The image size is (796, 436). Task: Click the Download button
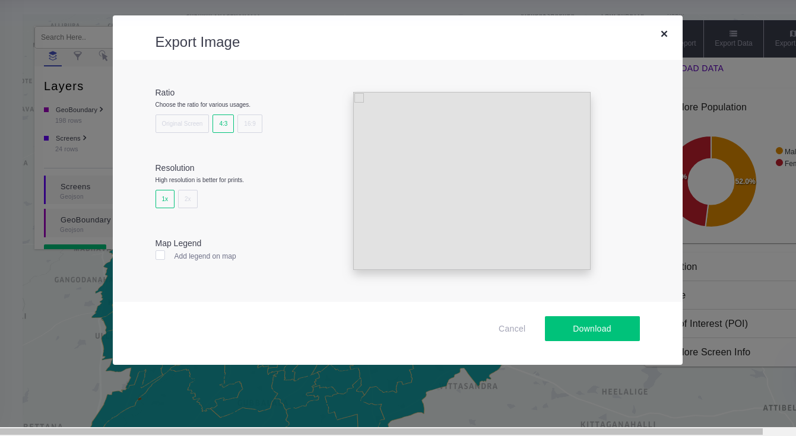tap(592, 329)
